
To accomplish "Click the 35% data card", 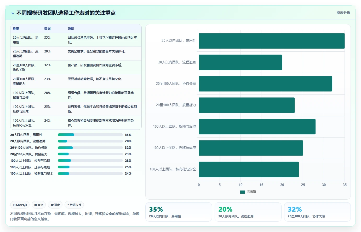I will pyautogui.click(x=179, y=212).
